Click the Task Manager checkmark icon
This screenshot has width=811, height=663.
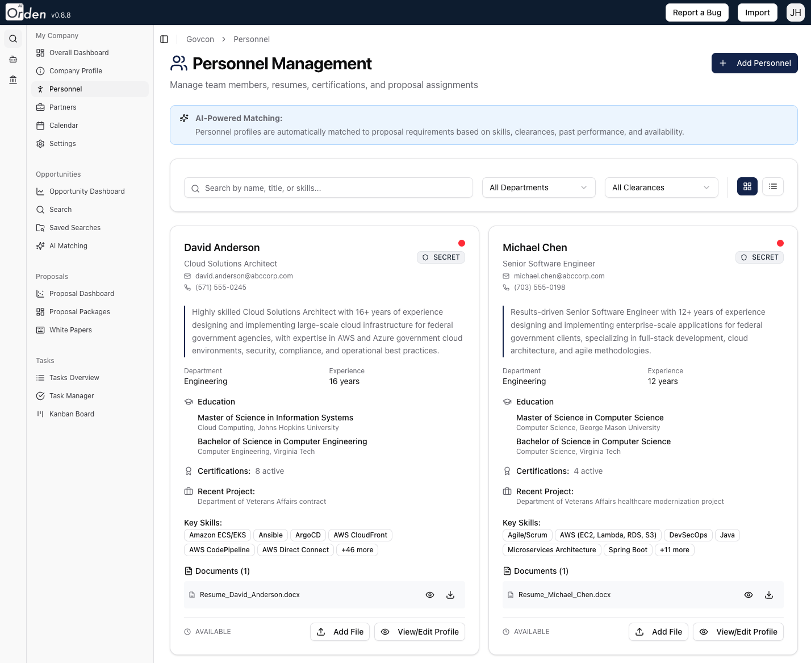pos(40,395)
